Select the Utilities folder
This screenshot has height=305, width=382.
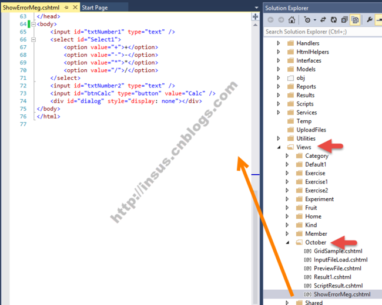[306, 138]
